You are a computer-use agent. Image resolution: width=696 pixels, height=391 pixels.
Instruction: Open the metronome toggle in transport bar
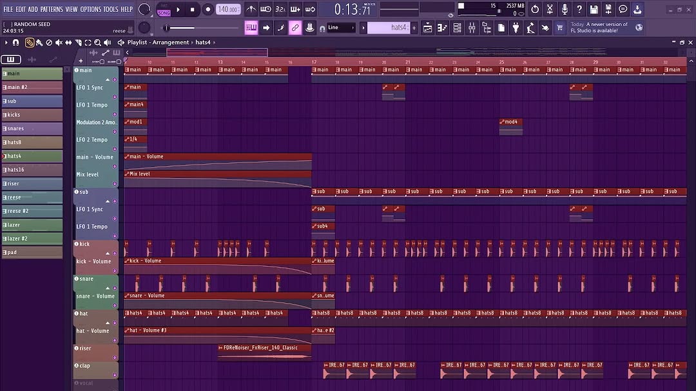[x=251, y=9]
